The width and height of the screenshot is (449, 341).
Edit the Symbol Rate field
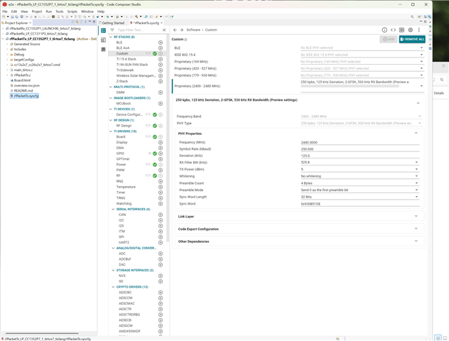point(360,149)
